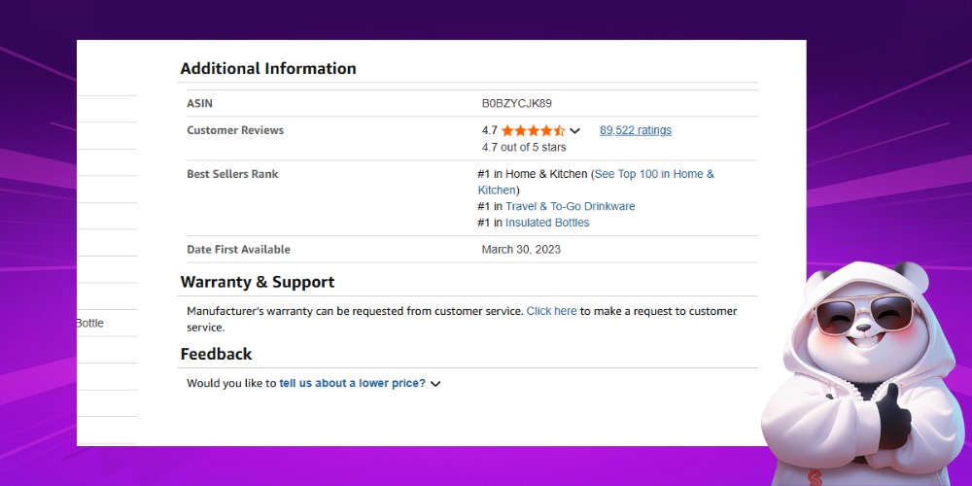This screenshot has height=486, width=972.
Task: Click the Customer Reviews row label
Action: click(235, 130)
